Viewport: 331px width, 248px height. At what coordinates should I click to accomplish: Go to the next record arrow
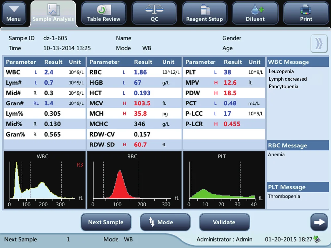(x=319, y=222)
